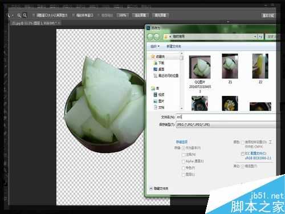
Task: Open the JPEG save type dropdown
Action: click(226, 125)
